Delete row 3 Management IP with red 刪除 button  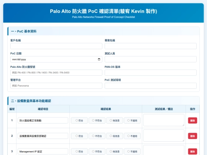[192, 152]
